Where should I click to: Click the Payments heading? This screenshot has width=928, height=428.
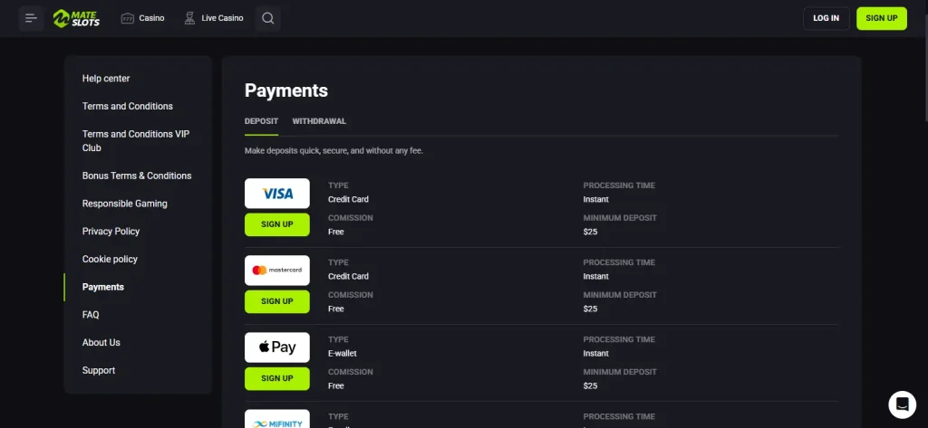[285, 90]
